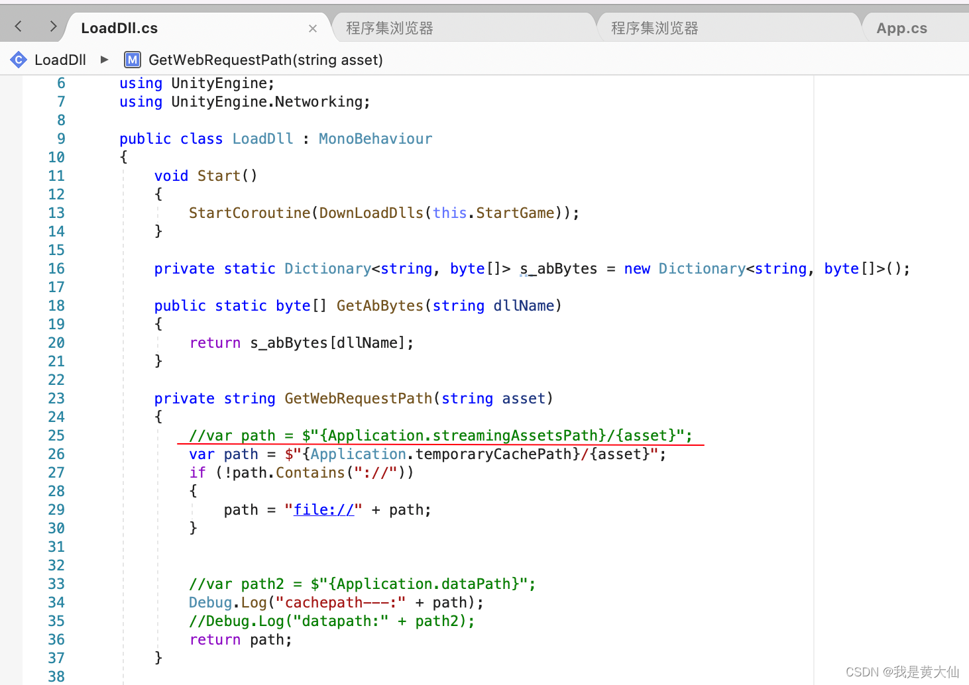Switch to the second 程序集浏览器 tab
The height and width of the screenshot is (685, 969).
(x=729, y=28)
